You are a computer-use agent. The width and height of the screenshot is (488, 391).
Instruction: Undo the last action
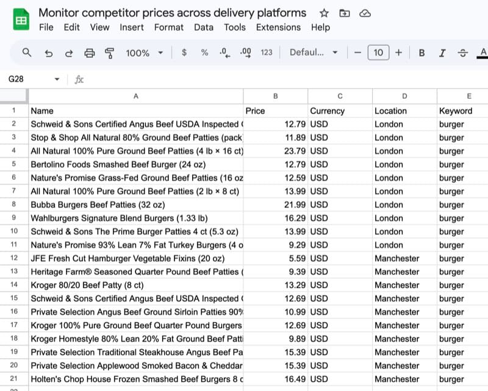click(49, 53)
